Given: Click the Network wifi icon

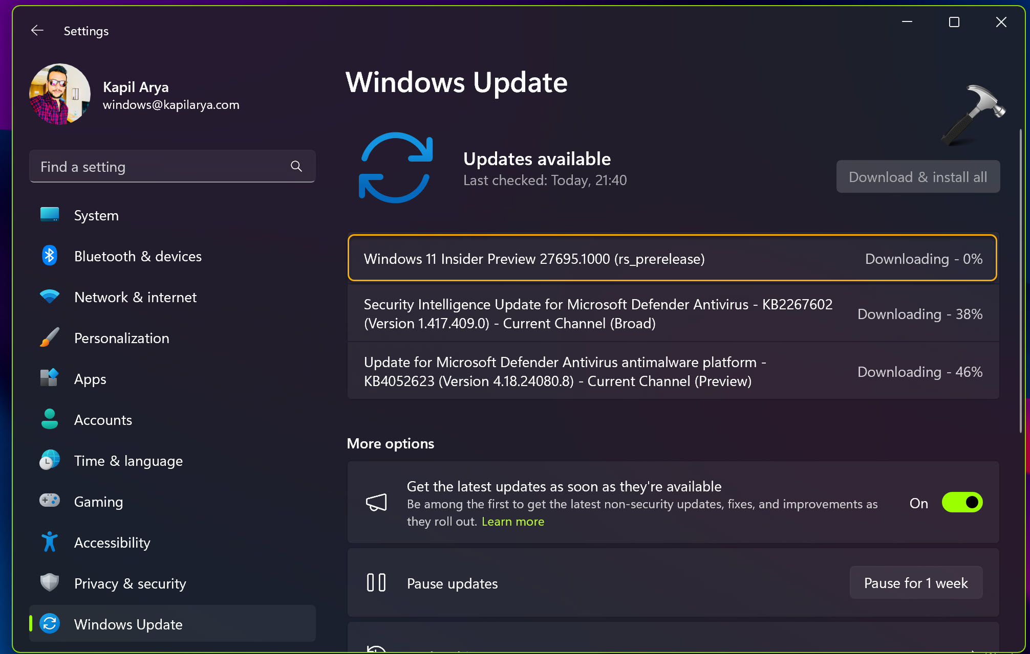Looking at the screenshot, I should [x=50, y=297].
